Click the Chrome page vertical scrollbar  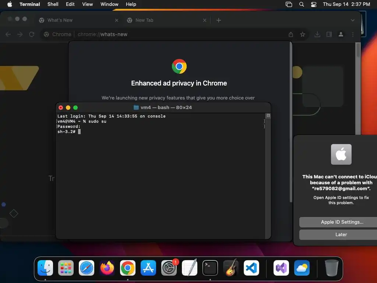358,50
